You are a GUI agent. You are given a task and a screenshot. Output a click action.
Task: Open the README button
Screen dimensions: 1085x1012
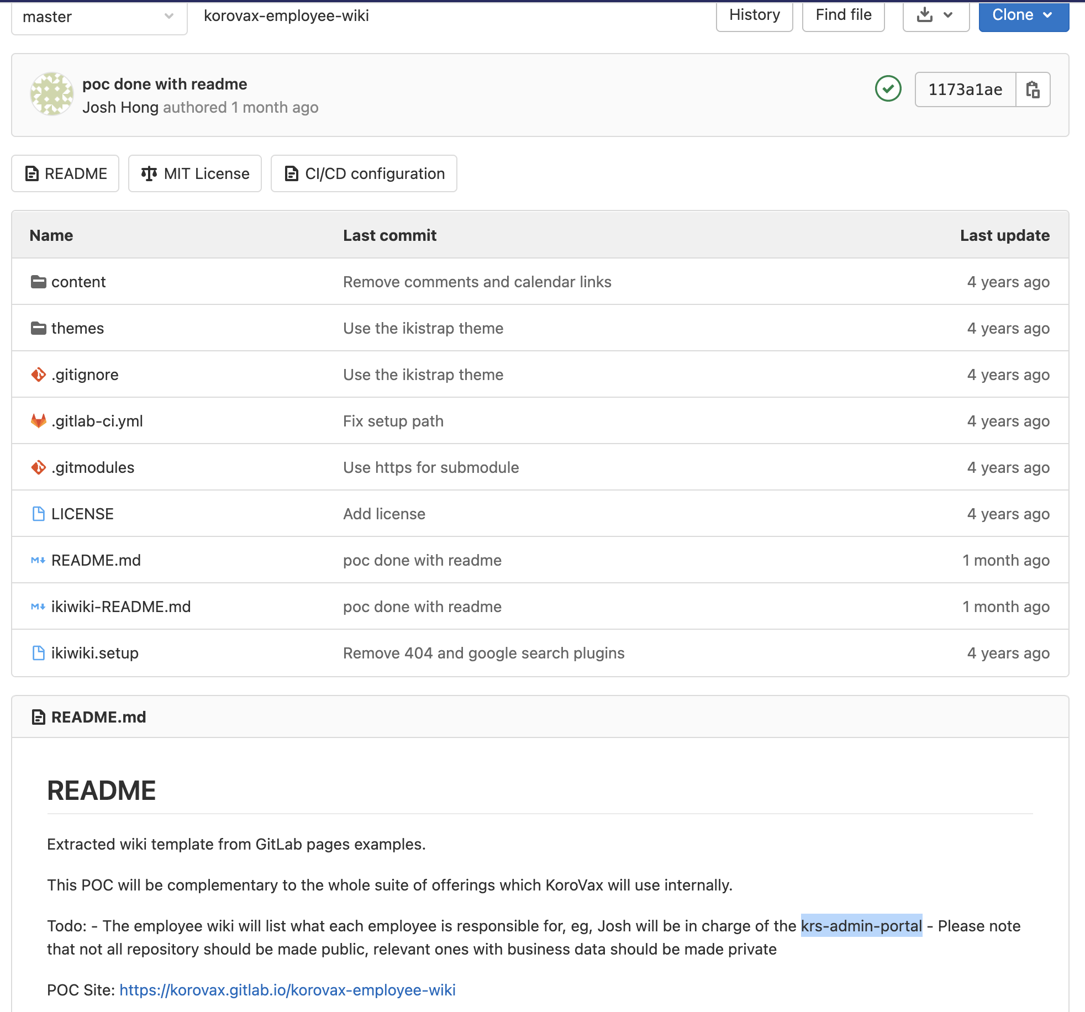[x=65, y=173]
